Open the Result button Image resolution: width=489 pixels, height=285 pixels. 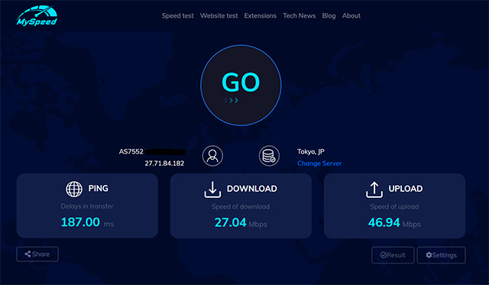pos(393,255)
